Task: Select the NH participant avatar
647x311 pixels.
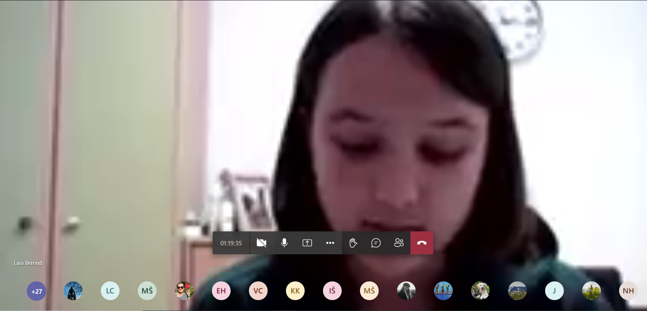Action: click(628, 291)
